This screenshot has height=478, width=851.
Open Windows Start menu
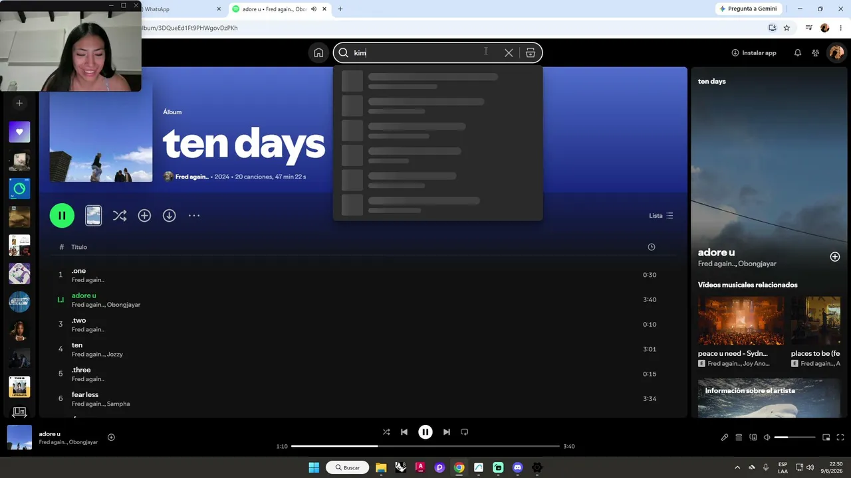click(x=314, y=467)
